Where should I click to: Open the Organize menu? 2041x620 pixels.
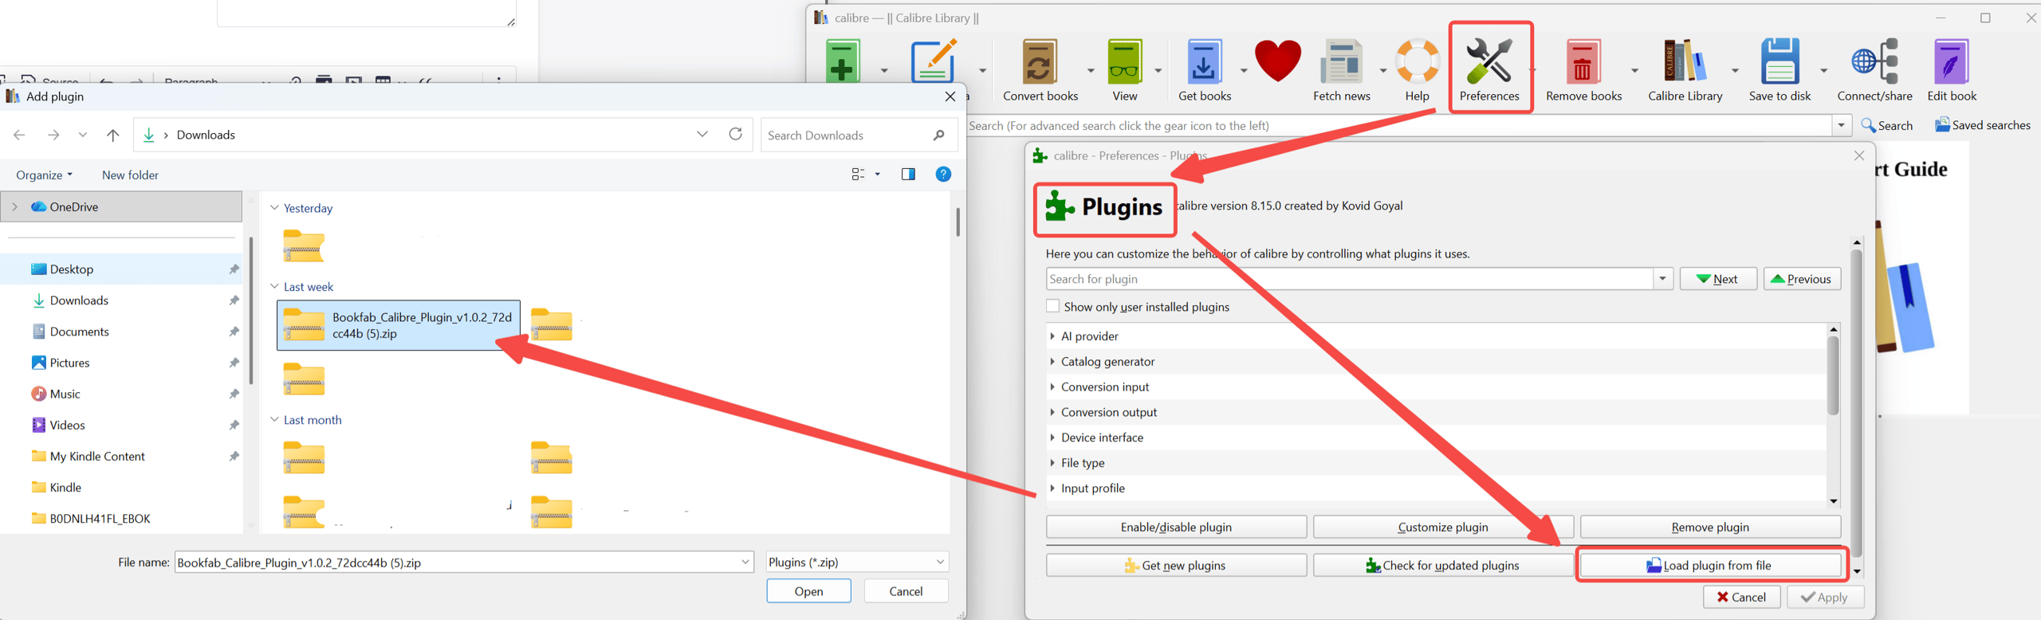click(x=44, y=175)
